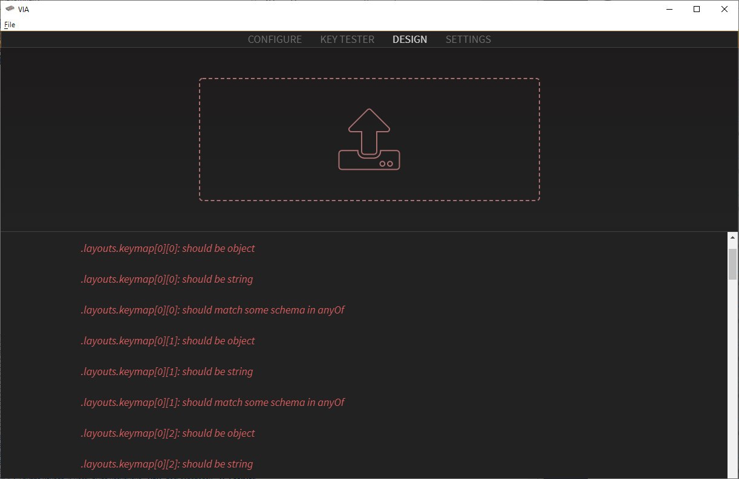Close the VIA window
This screenshot has height=479, width=739.
pos(724,9)
